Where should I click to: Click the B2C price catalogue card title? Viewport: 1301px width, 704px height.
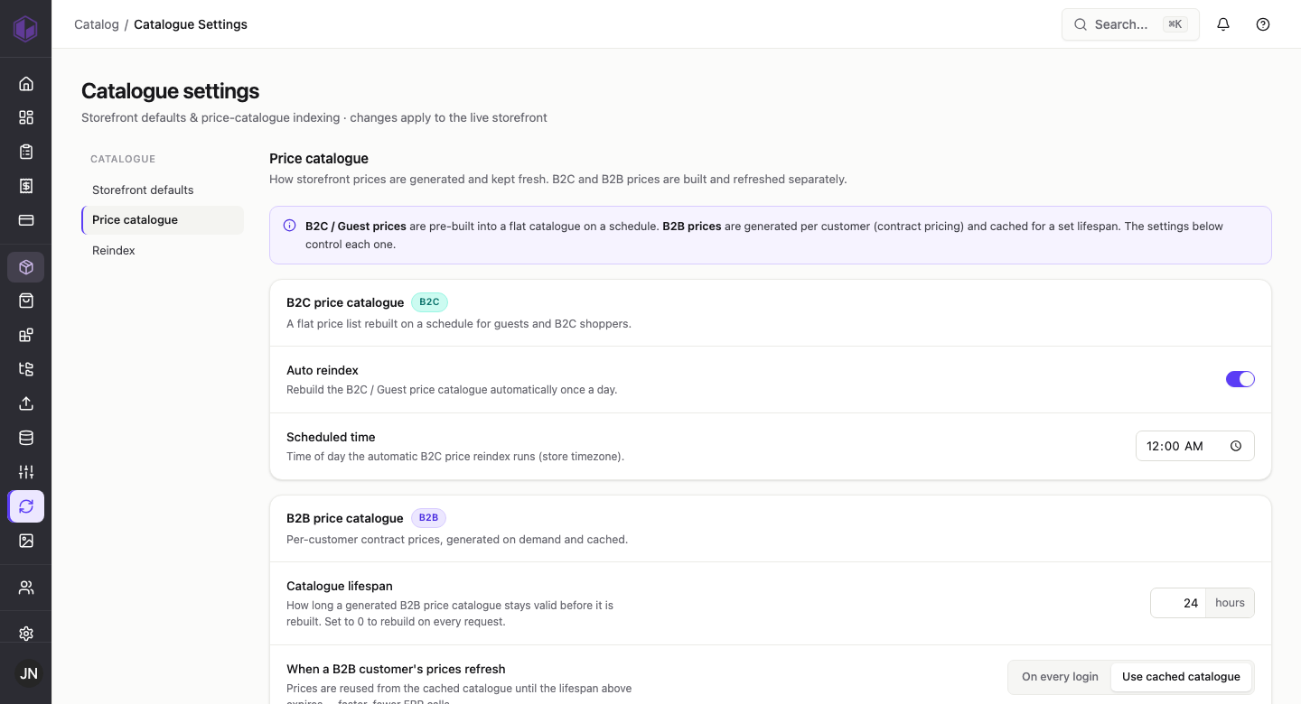[x=345, y=302]
